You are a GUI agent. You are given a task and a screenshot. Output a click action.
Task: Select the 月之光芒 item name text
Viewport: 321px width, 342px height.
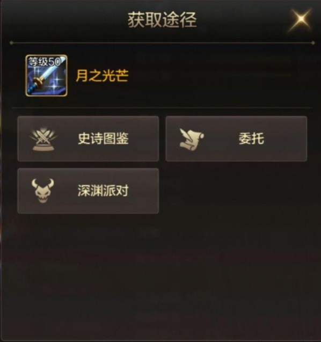point(102,76)
